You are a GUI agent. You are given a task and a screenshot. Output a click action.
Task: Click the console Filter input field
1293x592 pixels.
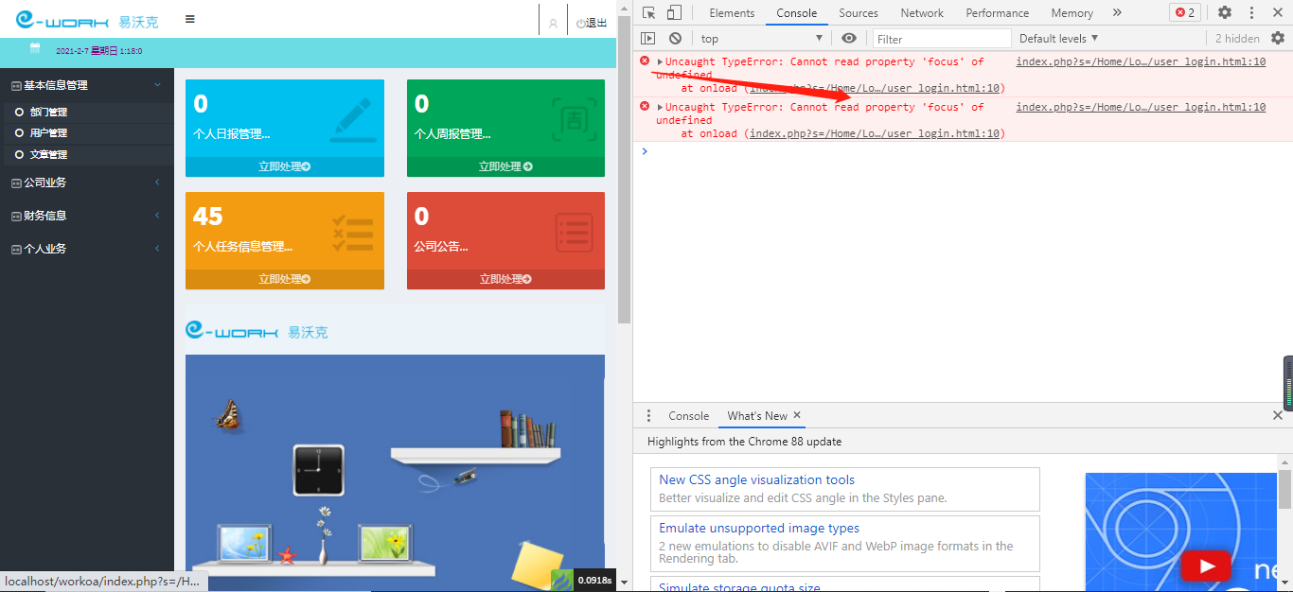pyautogui.click(x=942, y=39)
